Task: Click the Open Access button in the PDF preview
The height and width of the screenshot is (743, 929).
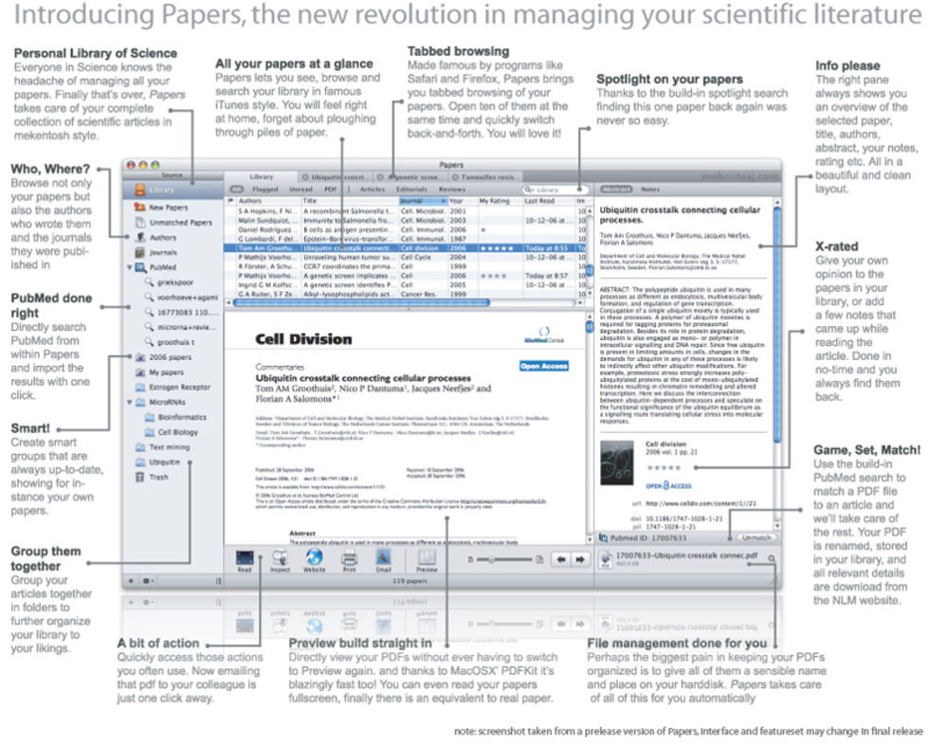Action: 543,365
